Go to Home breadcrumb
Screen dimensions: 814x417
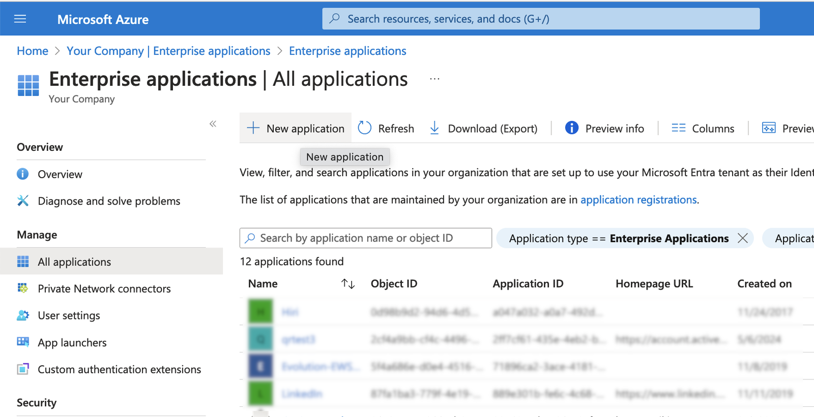[x=33, y=51]
